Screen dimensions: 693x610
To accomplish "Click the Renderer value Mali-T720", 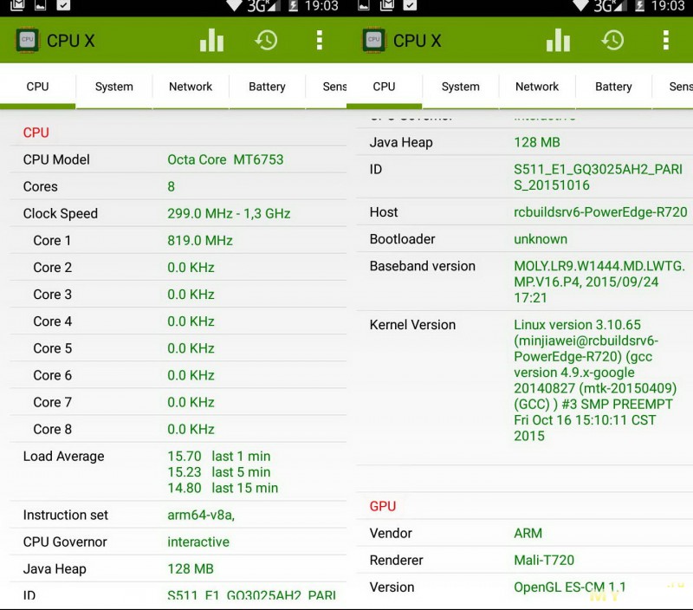I will click(544, 560).
